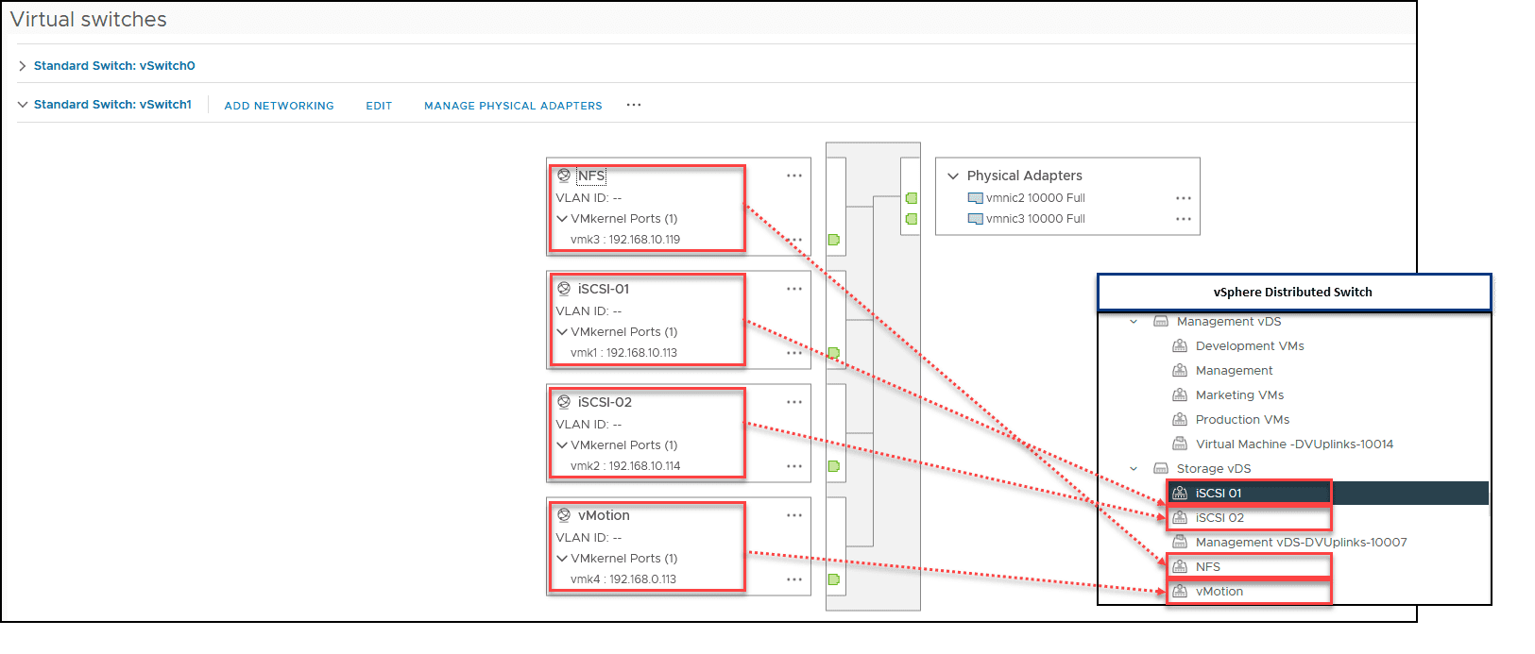
Task: Collapse the Physical Adapters list
Action: point(953,176)
